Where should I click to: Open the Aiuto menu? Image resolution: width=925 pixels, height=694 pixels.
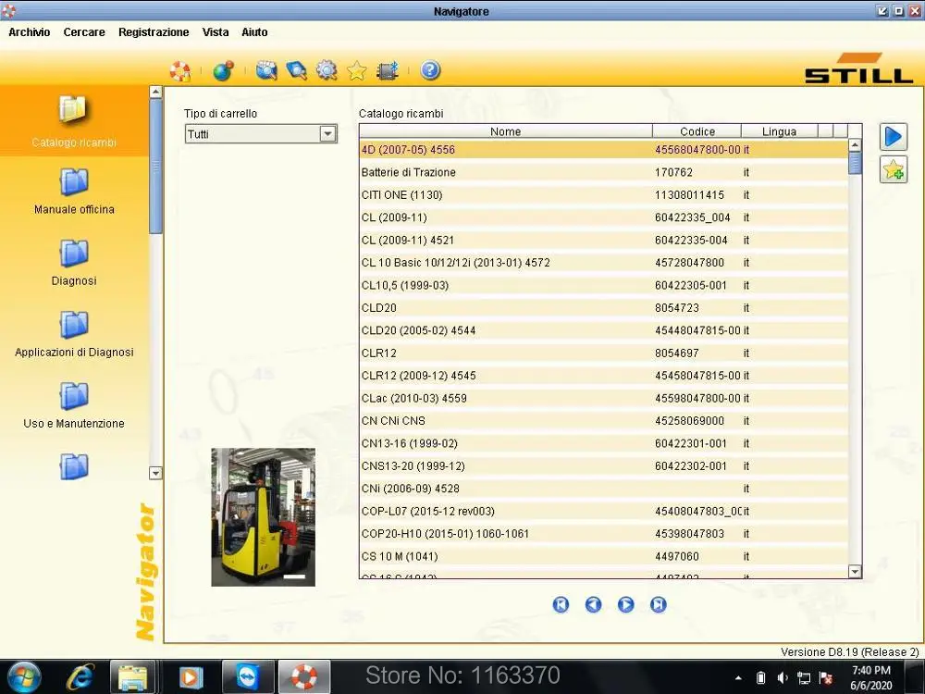click(254, 32)
